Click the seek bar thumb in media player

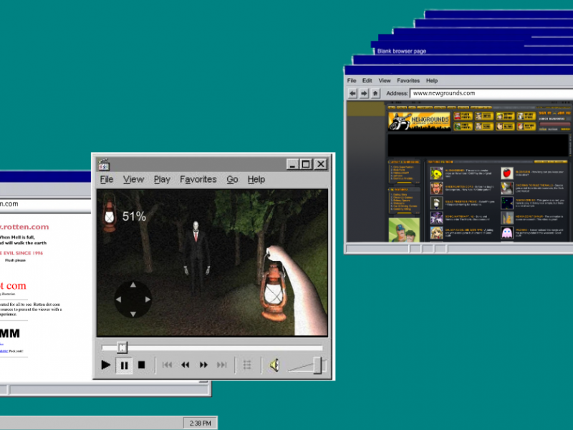pyautogui.click(x=122, y=347)
